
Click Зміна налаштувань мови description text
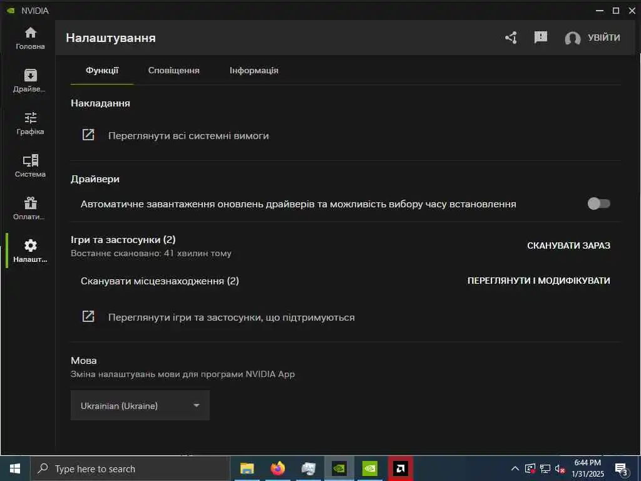(x=183, y=375)
